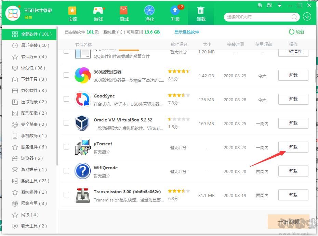
Task: Sort by 使用频率 column header
Action: 263,44
